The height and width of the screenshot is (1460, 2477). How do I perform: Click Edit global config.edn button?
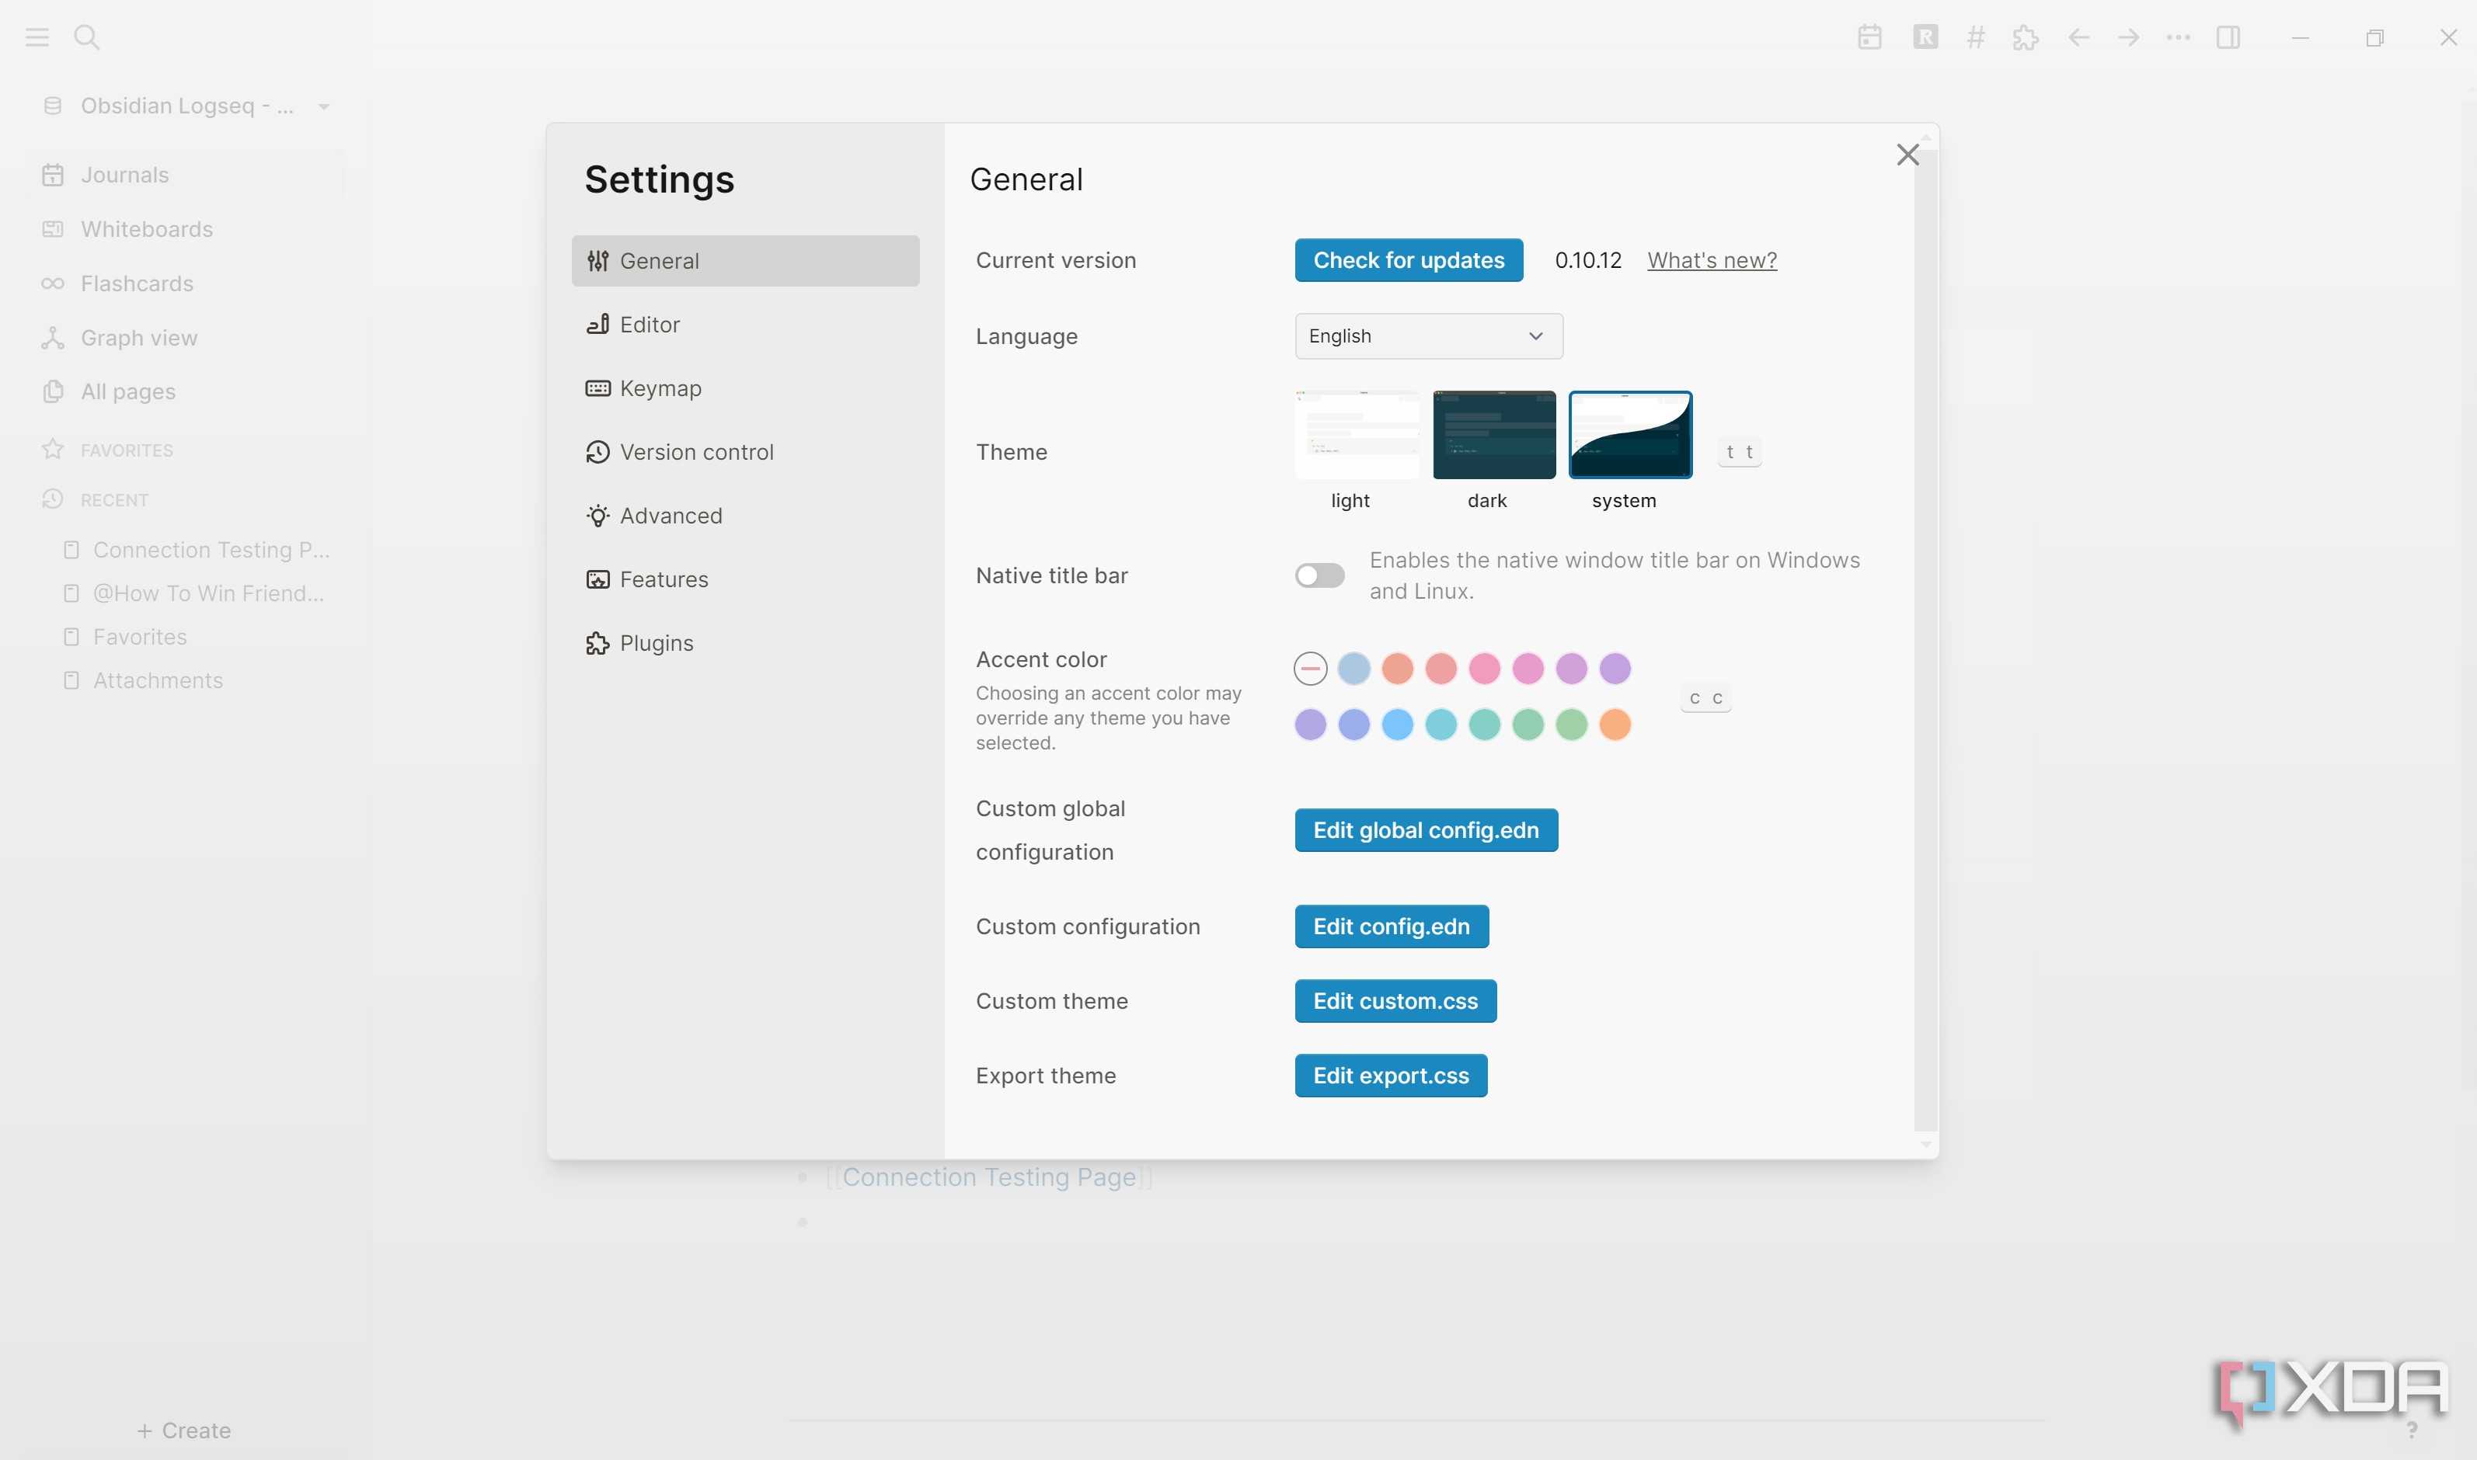(1426, 830)
